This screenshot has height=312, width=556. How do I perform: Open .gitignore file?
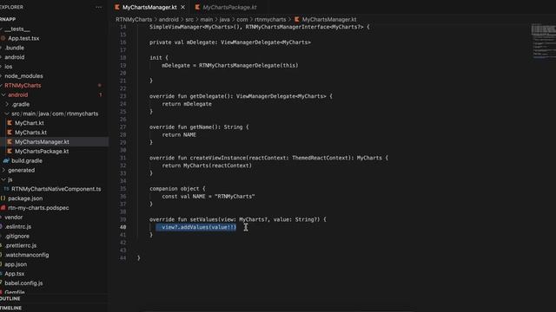click(17, 236)
